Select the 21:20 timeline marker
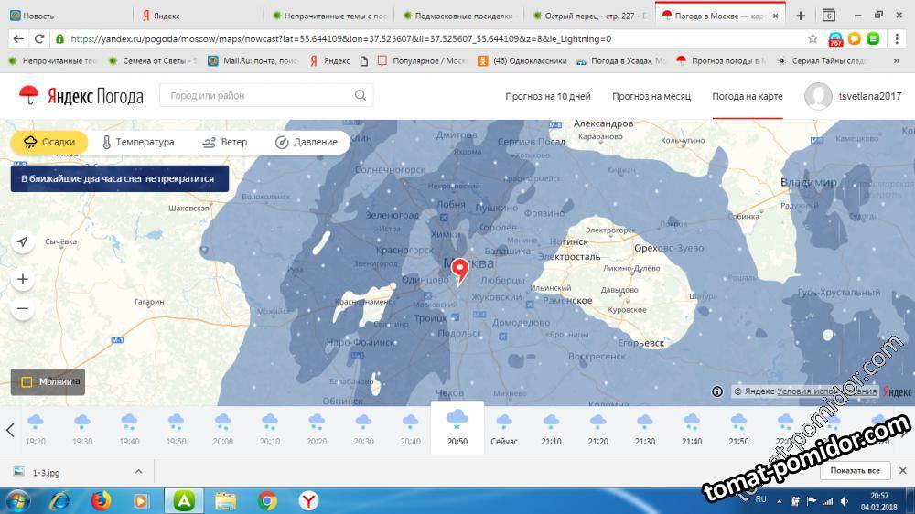This screenshot has height=514, width=915. tap(598, 430)
